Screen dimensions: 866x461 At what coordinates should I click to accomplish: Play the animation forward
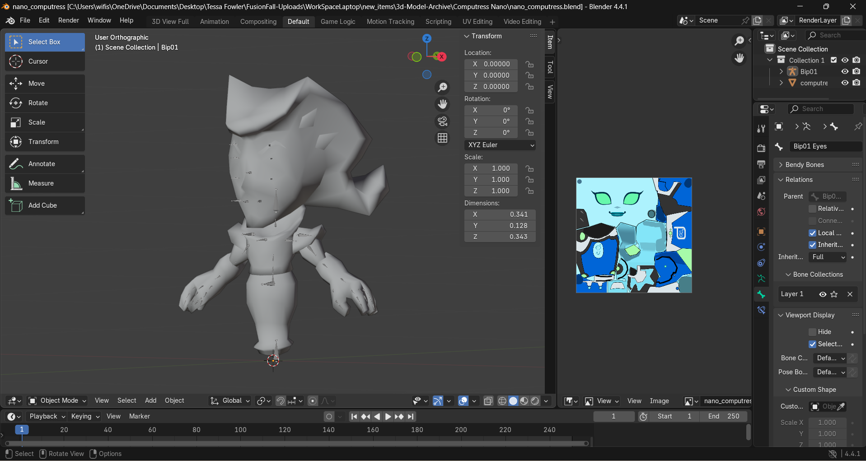pos(388,417)
